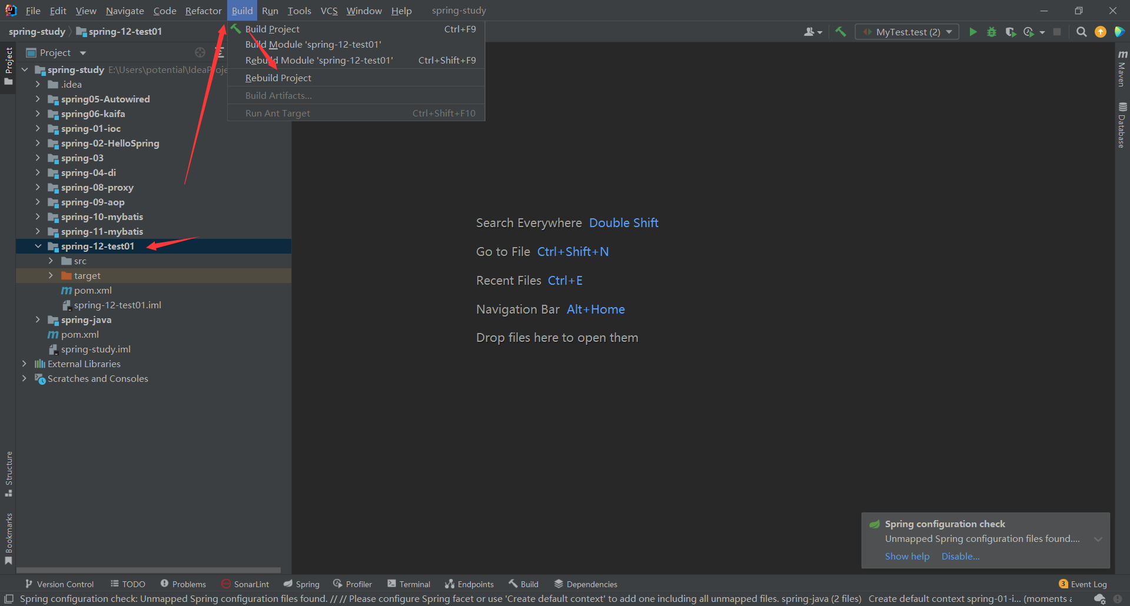Dismiss Spring check notification via Disable link

coord(960,556)
